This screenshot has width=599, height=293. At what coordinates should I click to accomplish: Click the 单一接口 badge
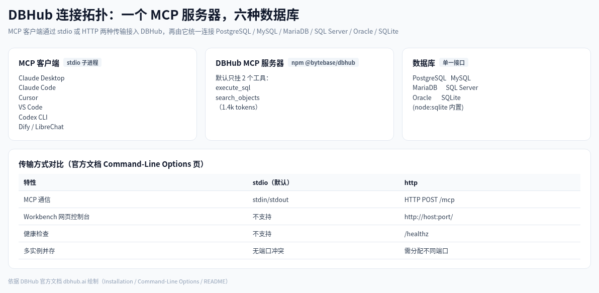453,63
